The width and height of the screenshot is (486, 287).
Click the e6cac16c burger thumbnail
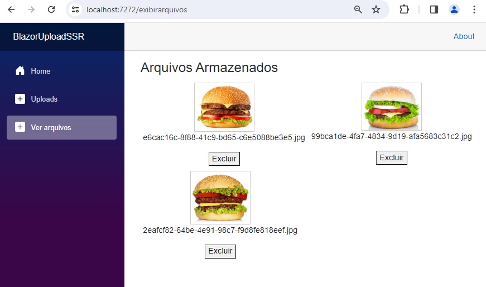(224, 107)
